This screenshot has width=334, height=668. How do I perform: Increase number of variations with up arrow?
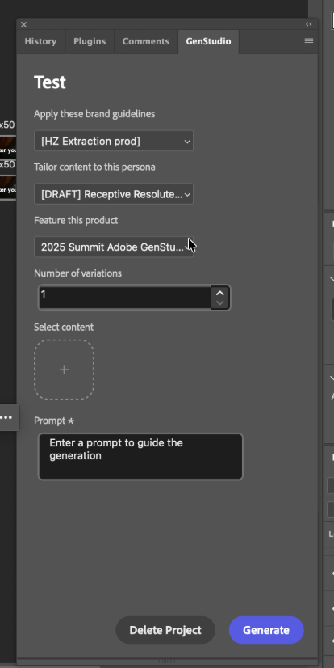pos(220,293)
